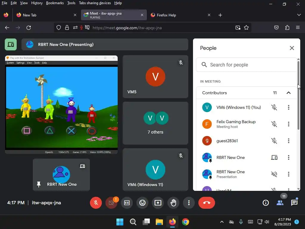Click the green presentation icon left of presenter banner
This screenshot has width=305, height=229.
pyautogui.click(x=11, y=44)
